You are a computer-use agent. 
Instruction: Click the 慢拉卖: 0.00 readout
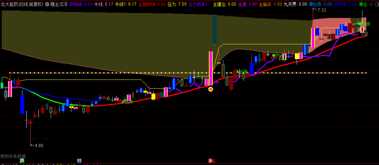click(321, 4)
